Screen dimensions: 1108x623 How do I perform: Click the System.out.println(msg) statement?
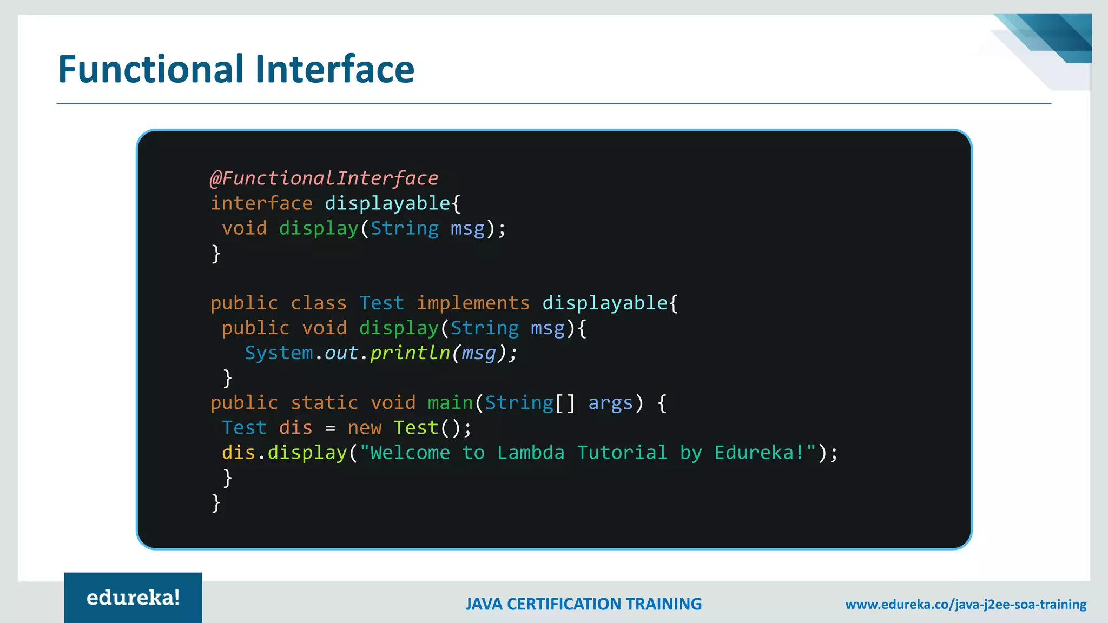(381, 353)
